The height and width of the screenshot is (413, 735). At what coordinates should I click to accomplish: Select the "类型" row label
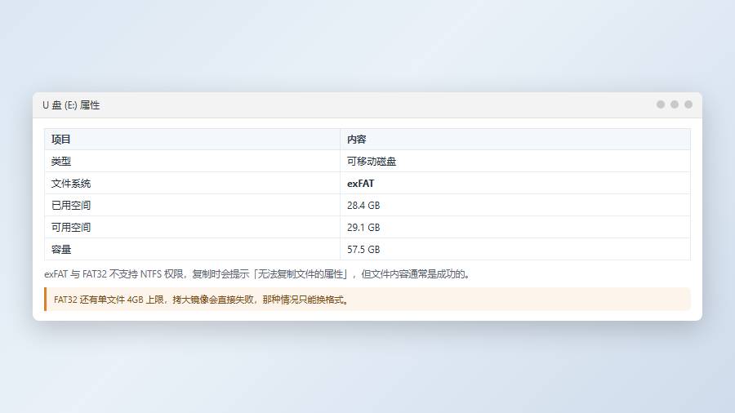(61, 161)
